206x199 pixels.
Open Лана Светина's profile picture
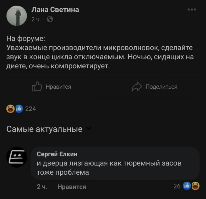17,16
